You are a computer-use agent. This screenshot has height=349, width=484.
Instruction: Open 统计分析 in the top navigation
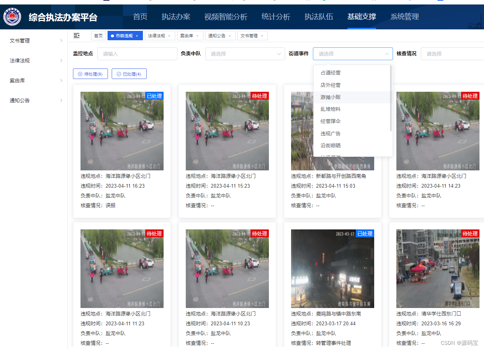click(276, 17)
